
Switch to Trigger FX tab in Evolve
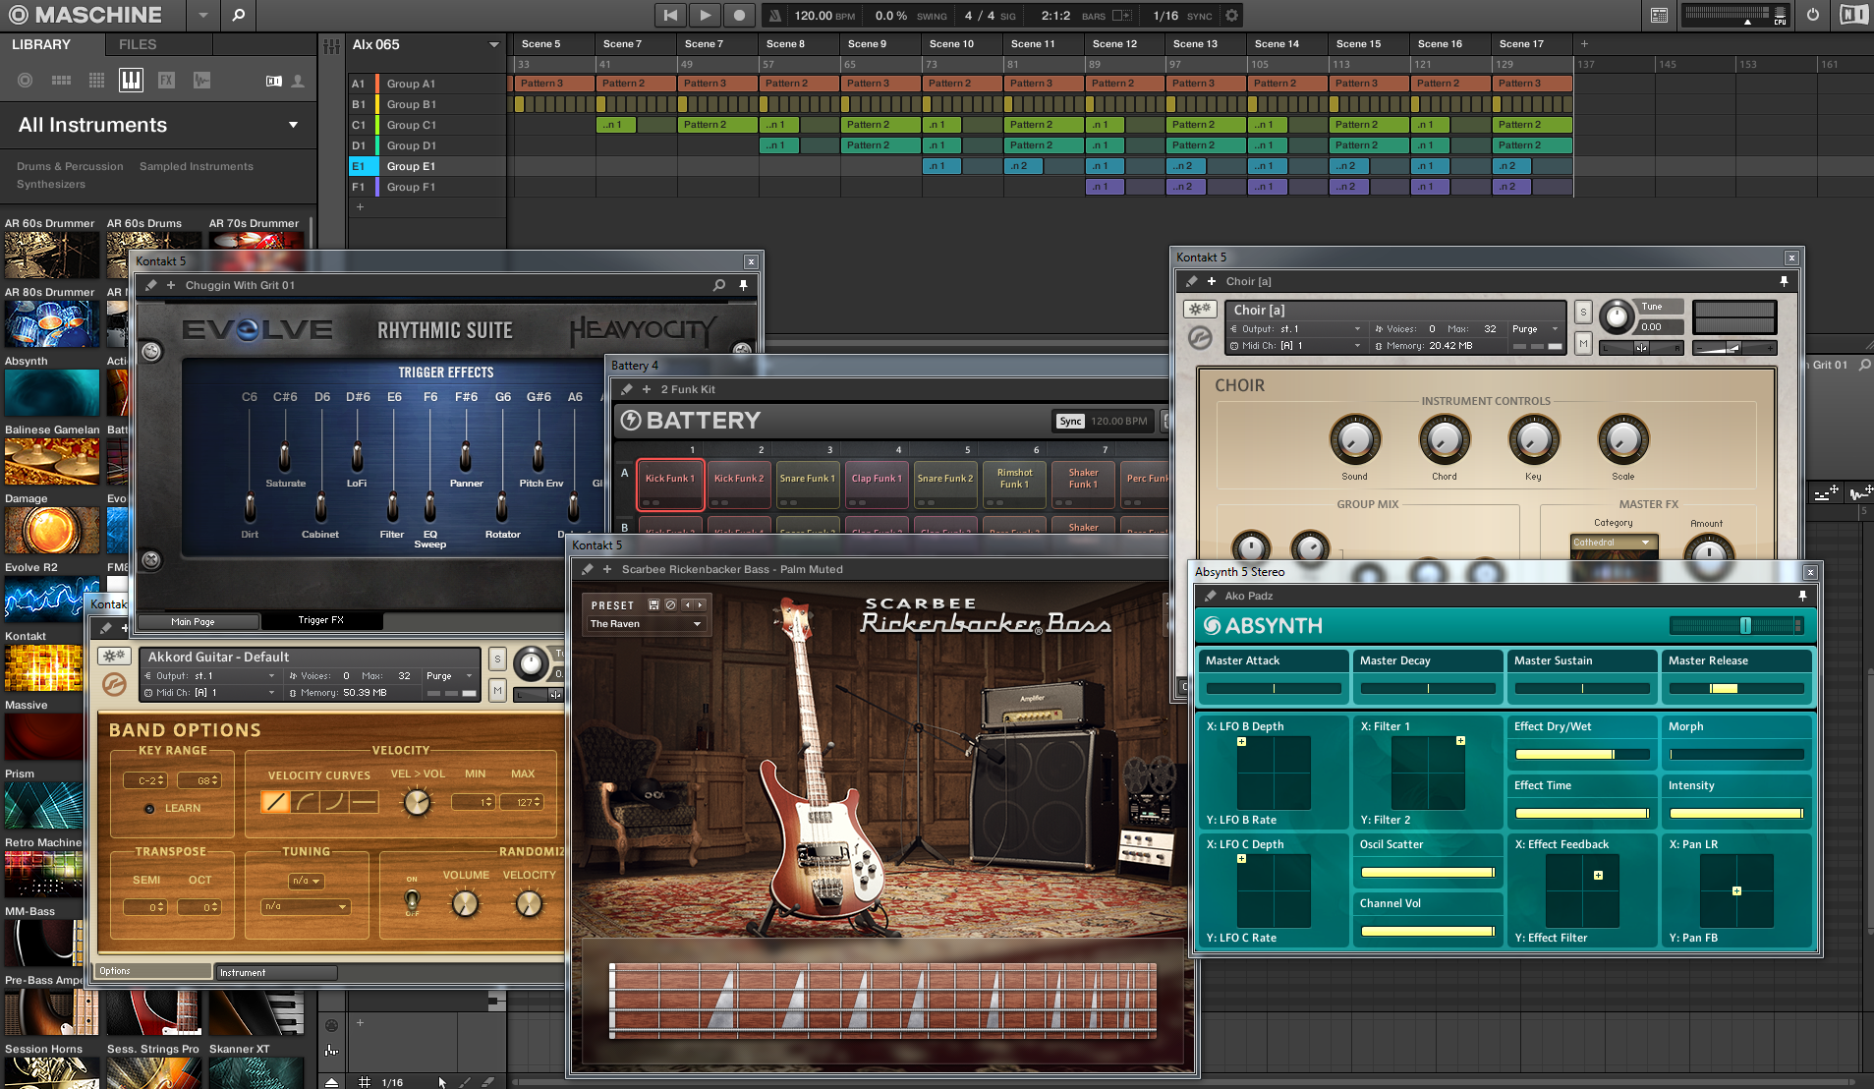(x=320, y=620)
